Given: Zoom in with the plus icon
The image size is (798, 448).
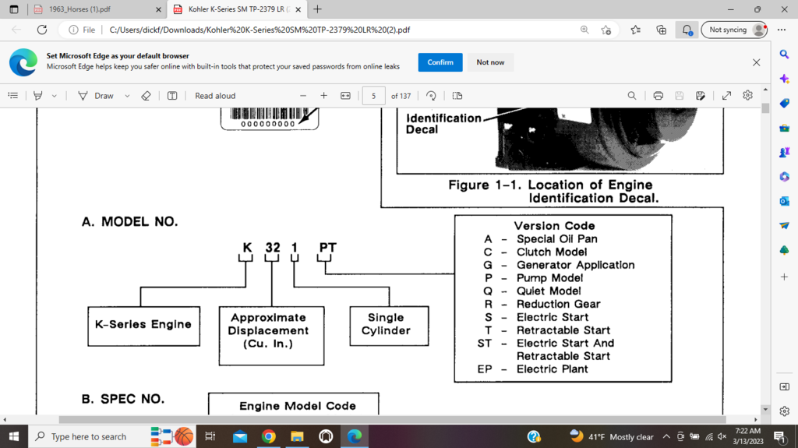Looking at the screenshot, I should pos(324,96).
